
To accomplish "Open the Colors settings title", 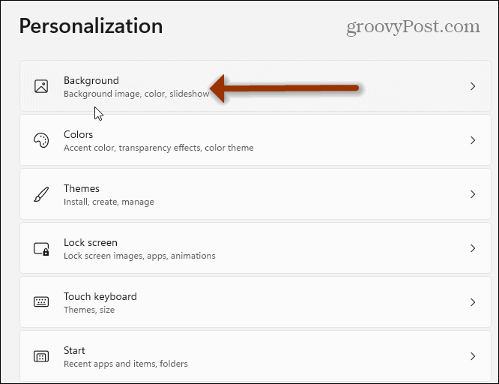I will coord(79,134).
